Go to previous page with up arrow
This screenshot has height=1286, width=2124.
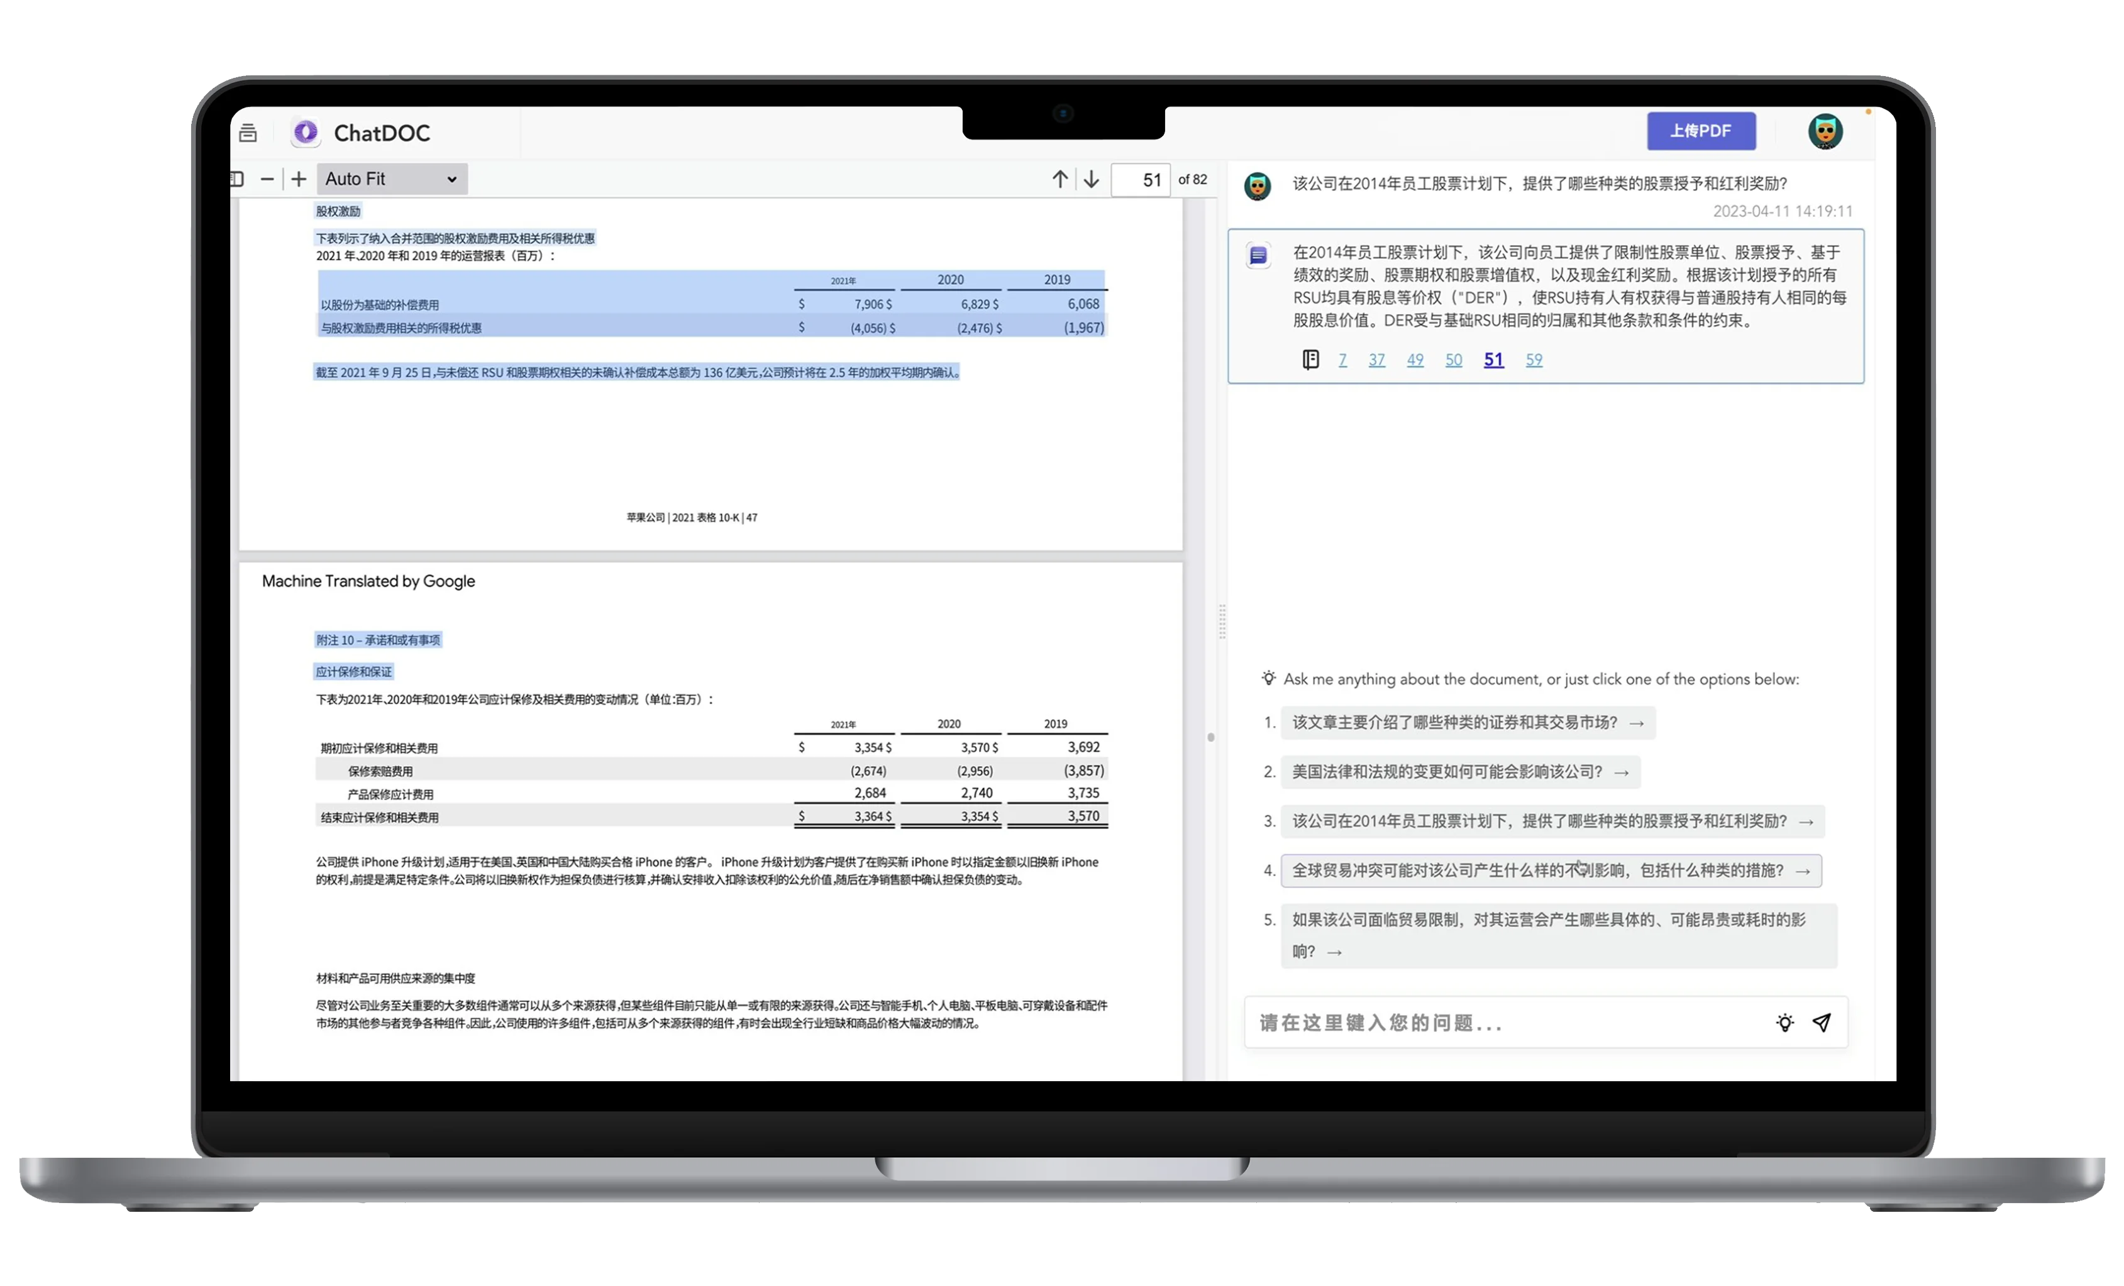coord(1059,179)
